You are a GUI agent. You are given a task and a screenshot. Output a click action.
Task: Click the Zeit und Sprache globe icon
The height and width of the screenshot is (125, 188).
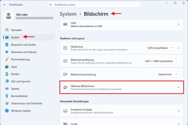[7, 81]
